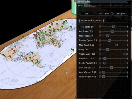Screen dimensions: 132x99
Task: Click the Away Dist. slider handle
Action: pyautogui.click(x=108, y=49)
